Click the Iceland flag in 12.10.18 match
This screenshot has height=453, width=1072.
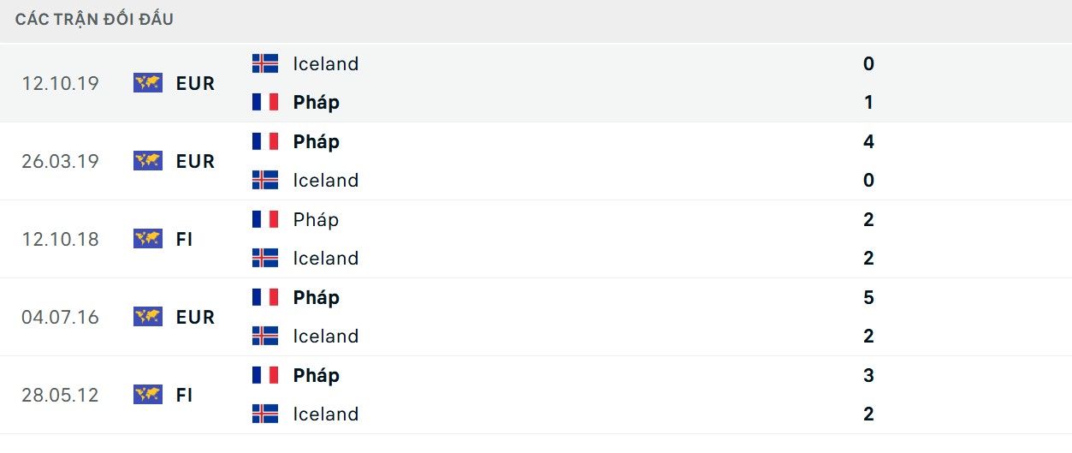tap(265, 258)
